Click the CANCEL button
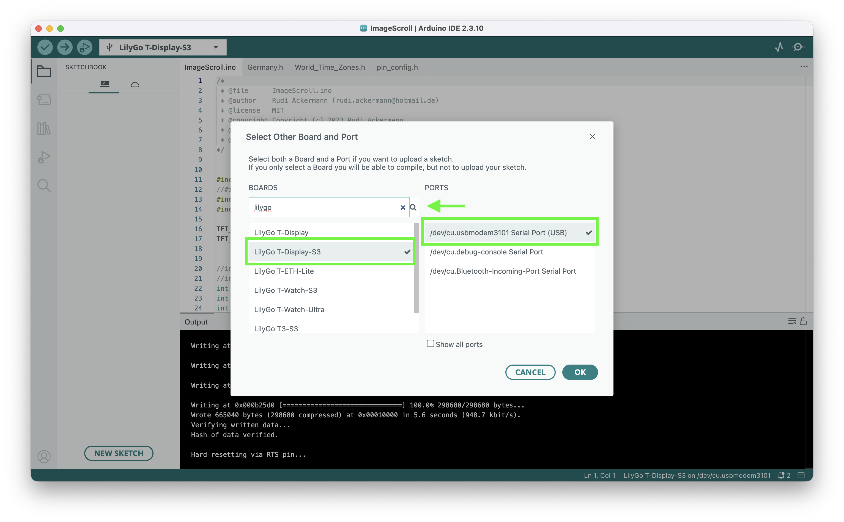The width and height of the screenshot is (844, 522). tap(530, 372)
